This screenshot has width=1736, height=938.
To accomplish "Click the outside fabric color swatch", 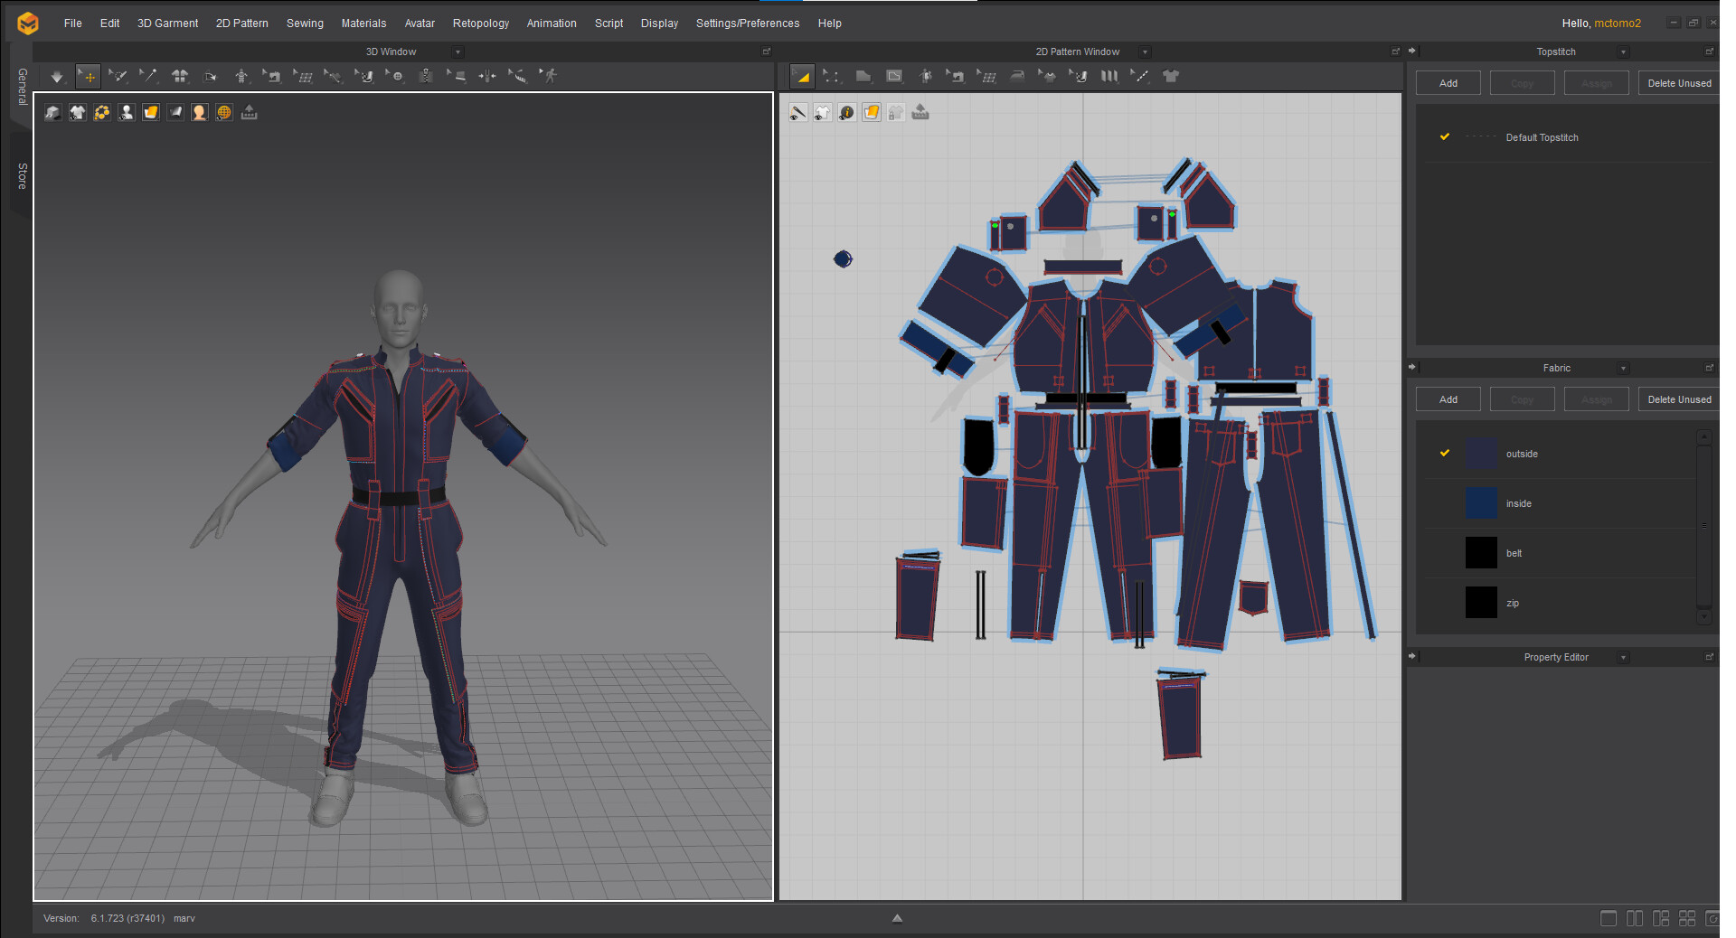I will click(x=1481, y=454).
